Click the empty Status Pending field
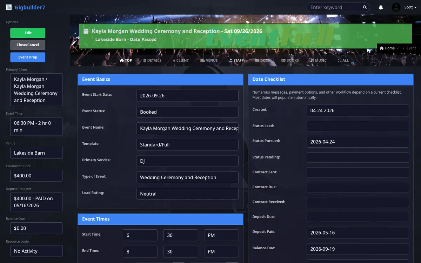Screen dimensions: 421x263 [x=357, y=157]
